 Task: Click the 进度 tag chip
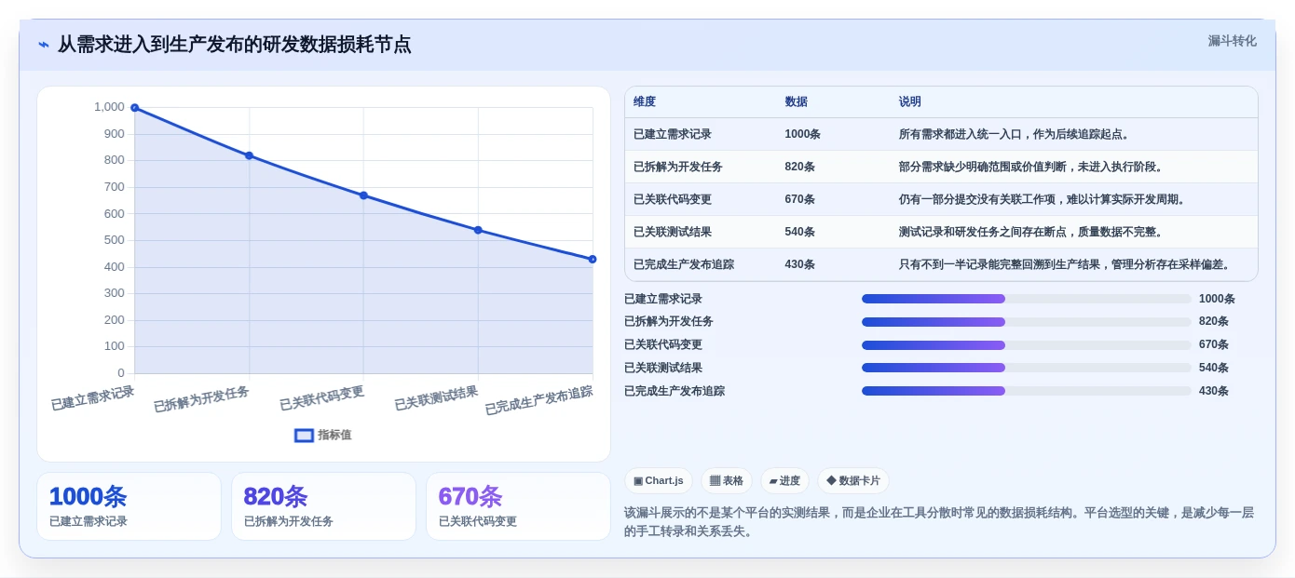[784, 481]
